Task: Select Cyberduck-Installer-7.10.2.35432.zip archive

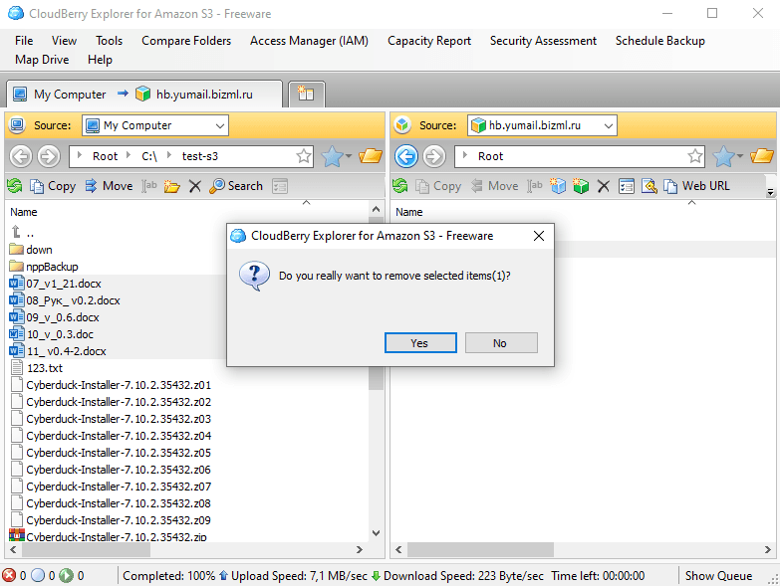Action: tap(117, 537)
